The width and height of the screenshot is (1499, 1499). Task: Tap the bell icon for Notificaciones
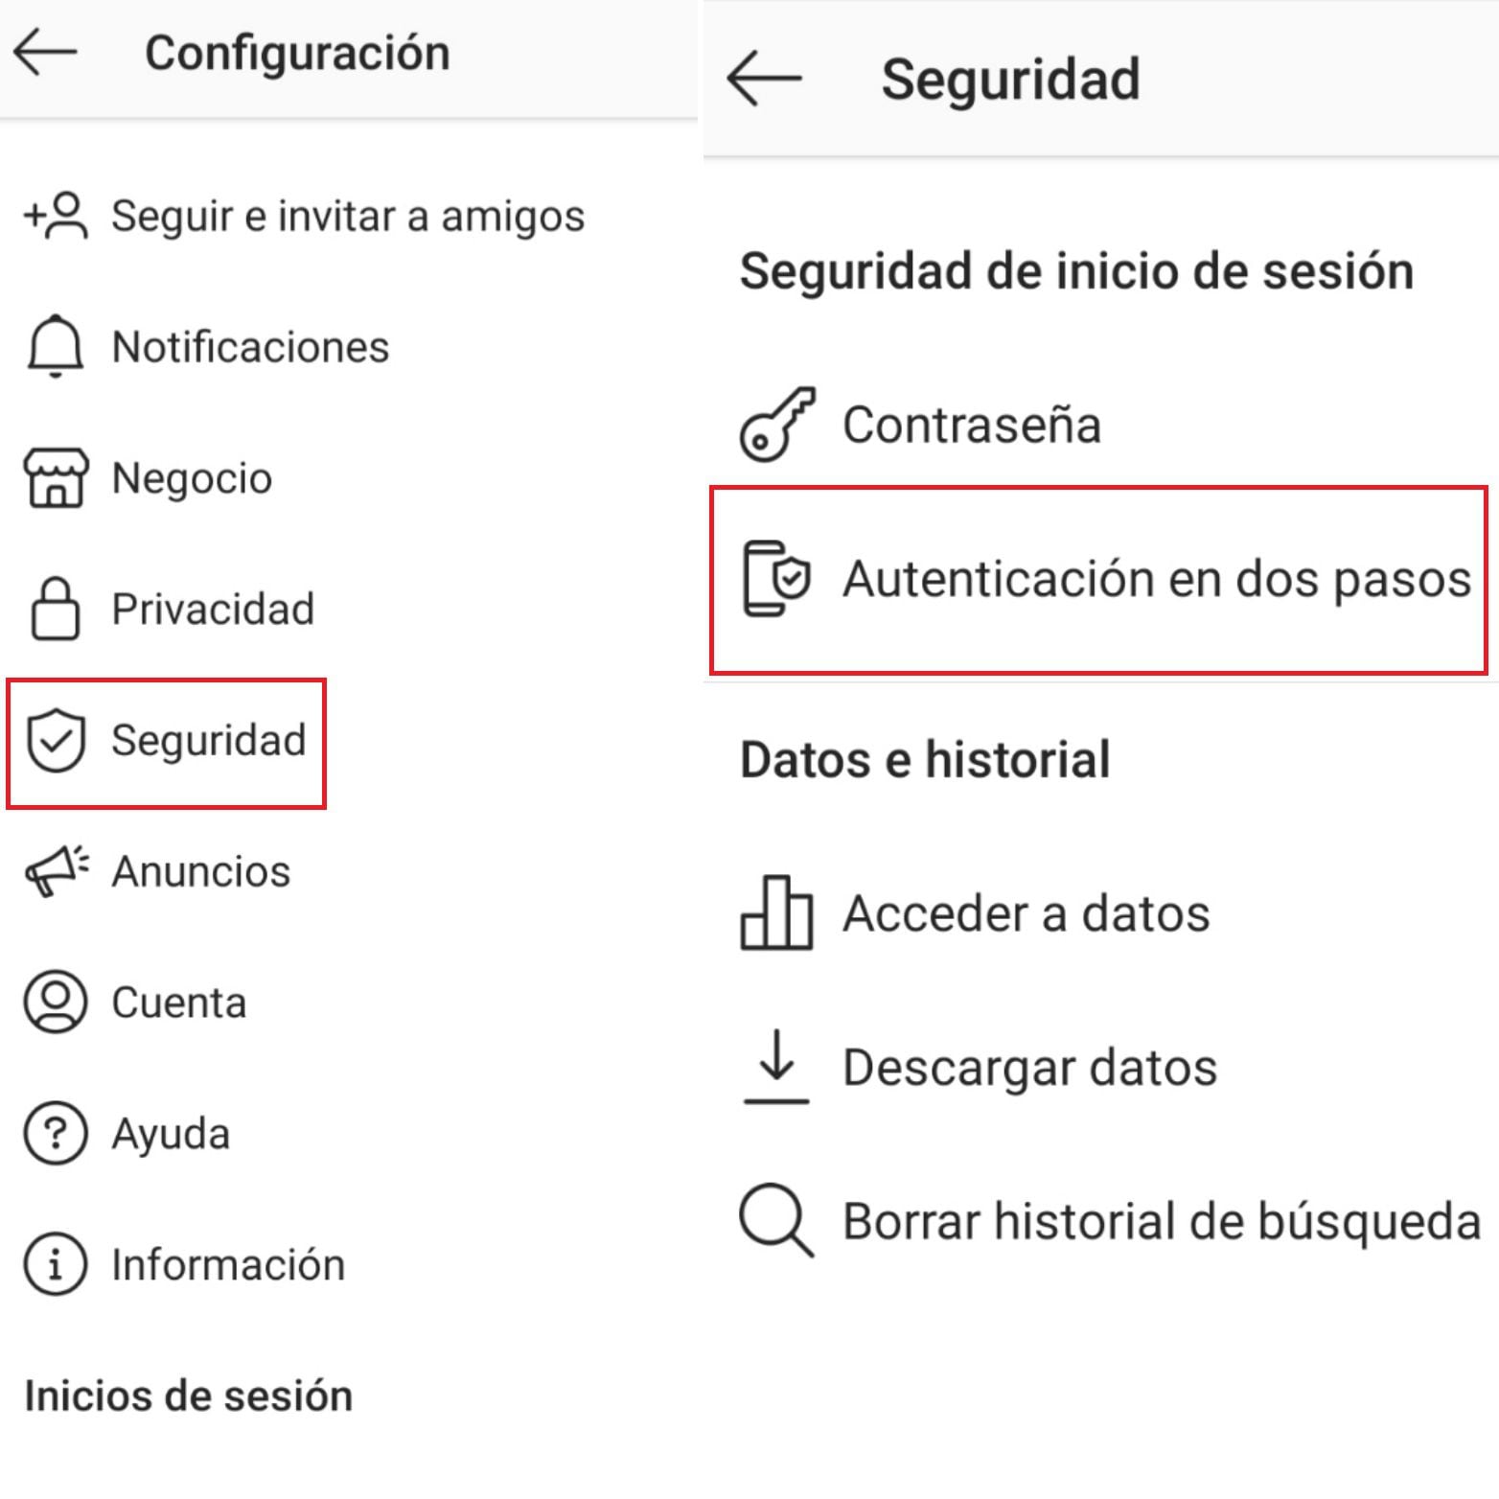pos(56,346)
